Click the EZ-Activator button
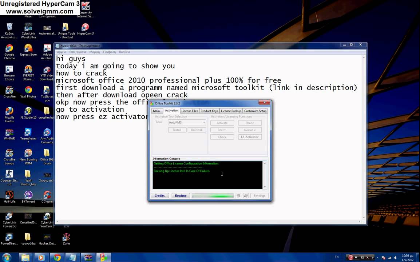420x262 pixels. click(250, 137)
